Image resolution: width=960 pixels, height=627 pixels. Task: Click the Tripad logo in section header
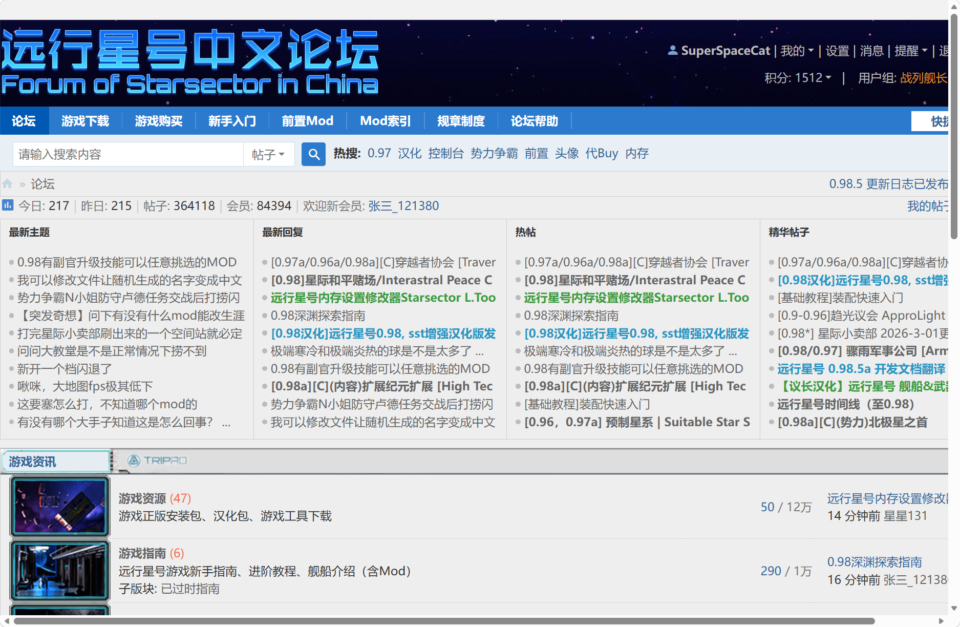[x=157, y=461]
